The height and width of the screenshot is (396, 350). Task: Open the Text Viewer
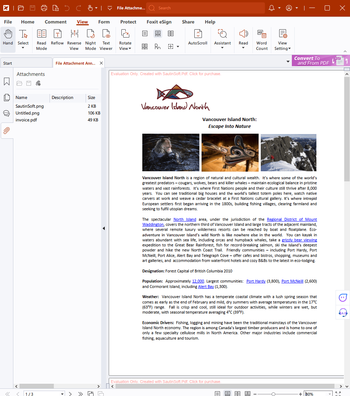[106, 38]
